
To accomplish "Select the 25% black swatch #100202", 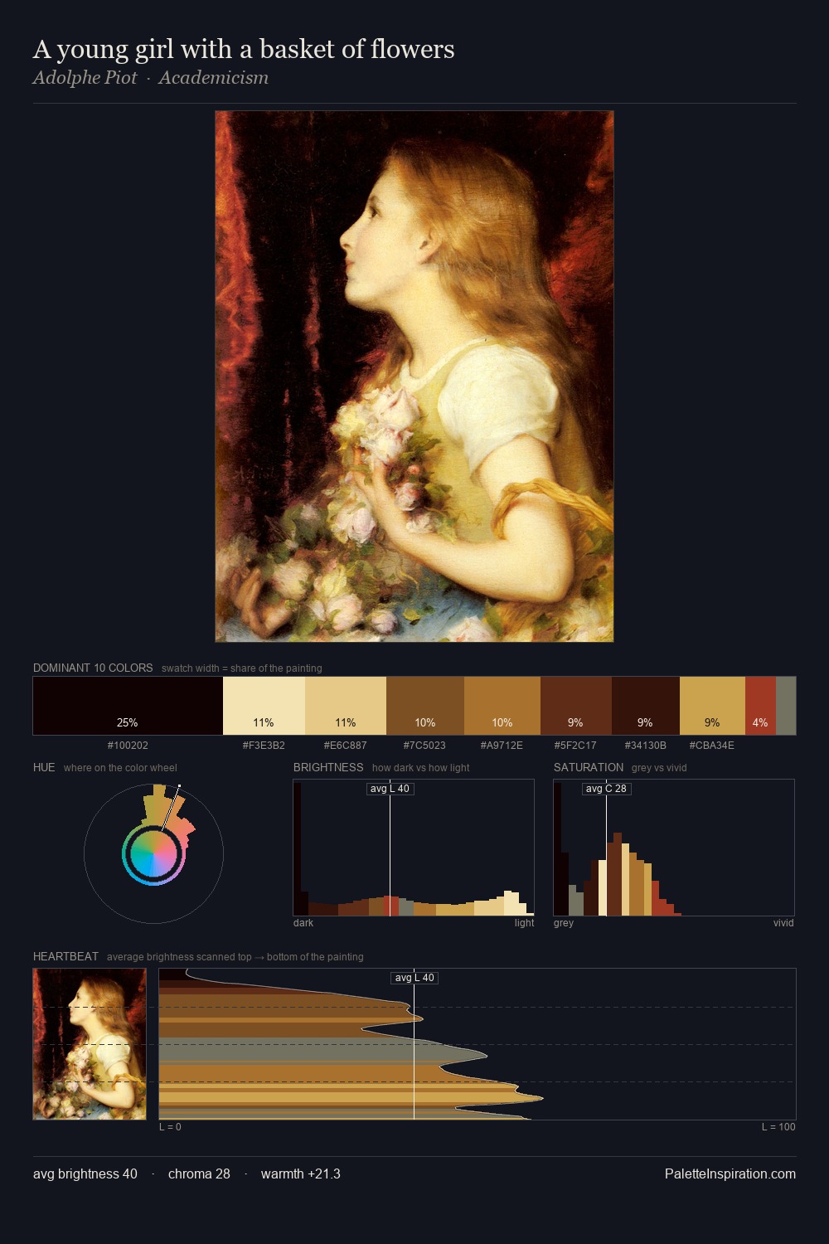I will coord(128,706).
